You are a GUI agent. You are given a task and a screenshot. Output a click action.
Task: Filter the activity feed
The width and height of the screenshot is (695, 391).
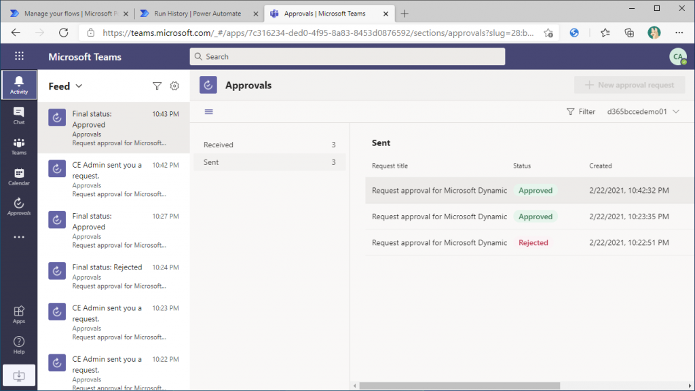157,86
